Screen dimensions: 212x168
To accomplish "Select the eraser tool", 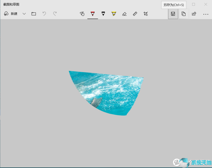I will click(124, 14).
